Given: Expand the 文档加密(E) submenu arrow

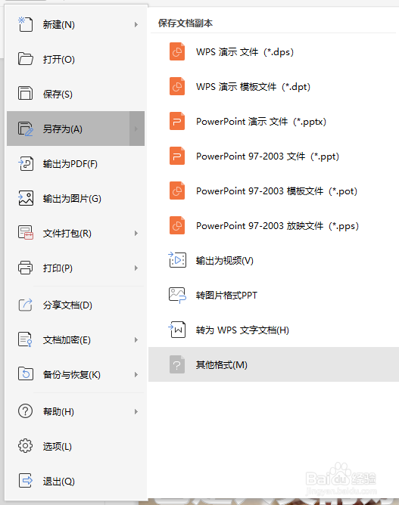Looking at the screenshot, I should coord(136,339).
